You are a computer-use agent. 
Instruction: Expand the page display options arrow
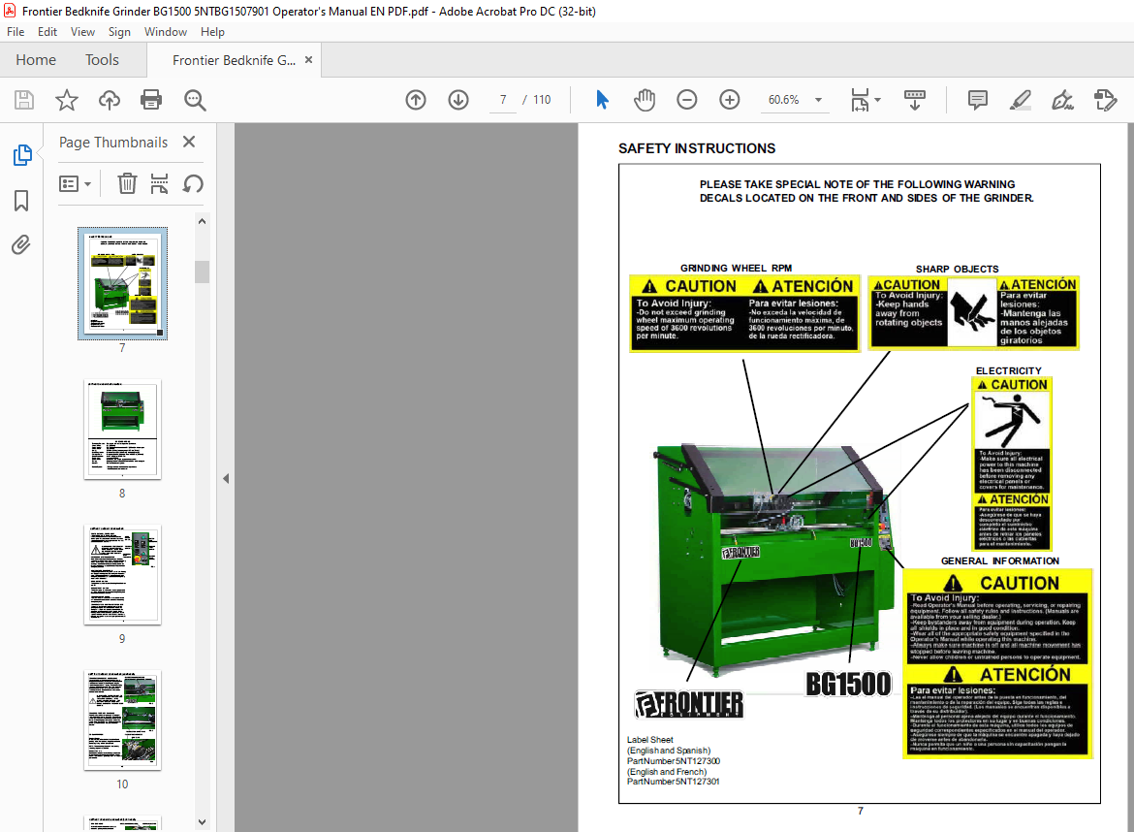click(x=878, y=100)
